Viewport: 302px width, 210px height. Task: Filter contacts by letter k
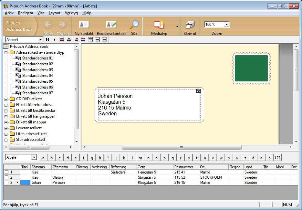coord(124,158)
